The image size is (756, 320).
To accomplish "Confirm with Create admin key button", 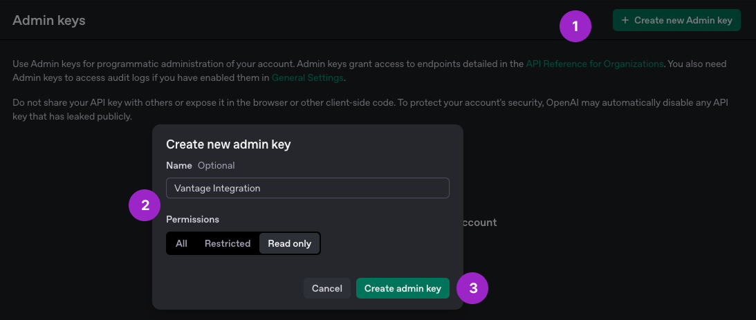I will [x=403, y=288].
